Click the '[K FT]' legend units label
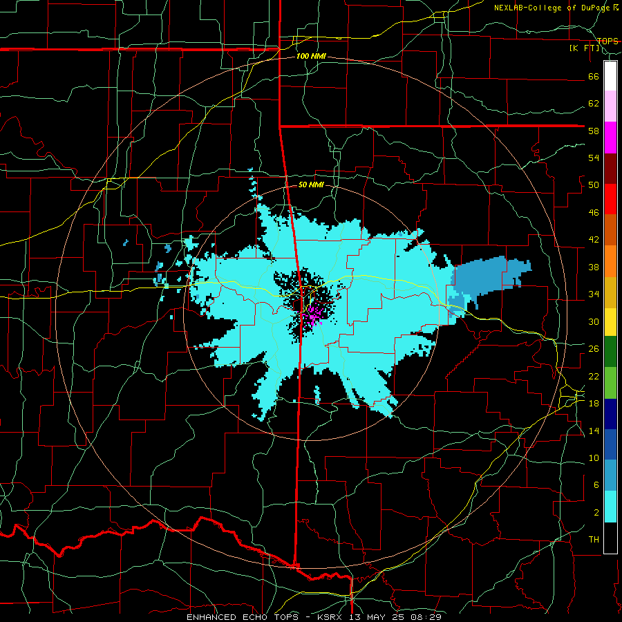 pyautogui.click(x=585, y=48)
